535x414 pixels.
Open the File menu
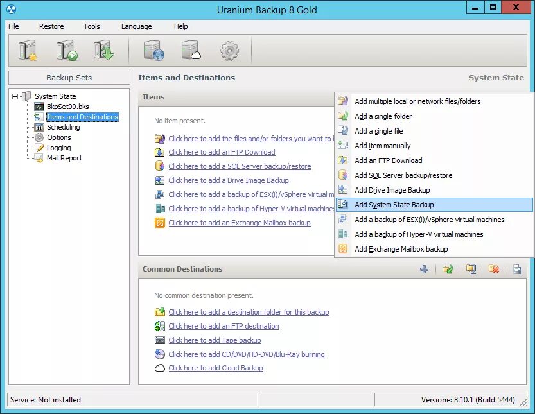[13, 26]
